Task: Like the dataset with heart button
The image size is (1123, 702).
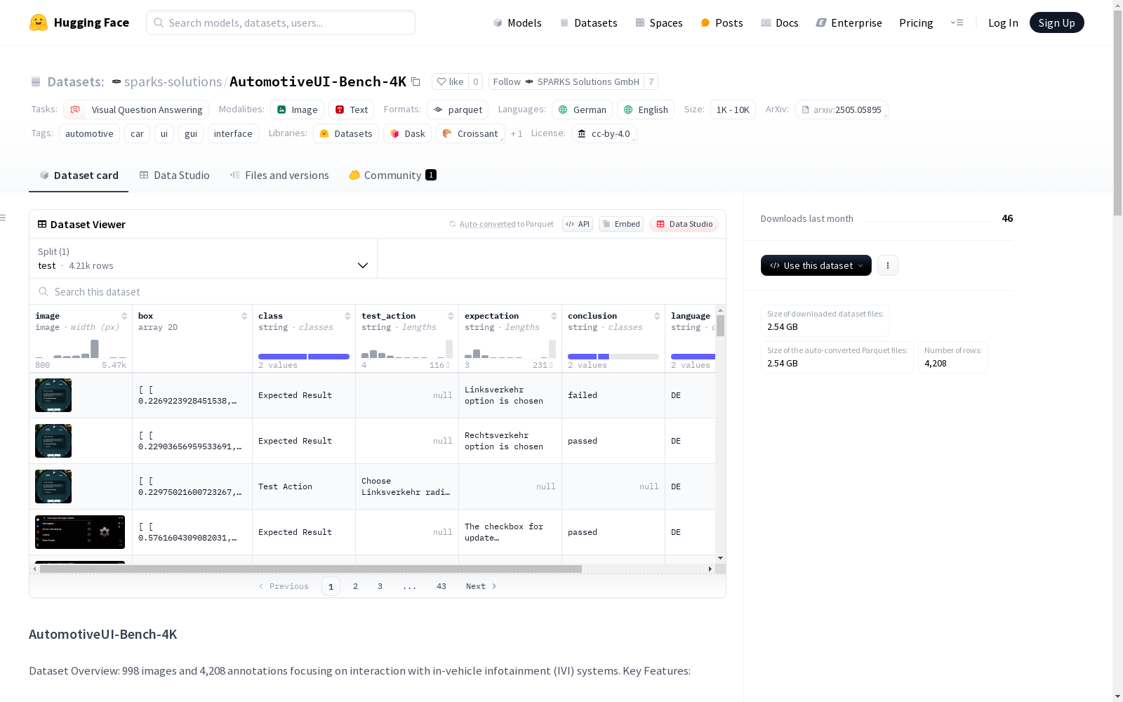Action: (450, 81)
